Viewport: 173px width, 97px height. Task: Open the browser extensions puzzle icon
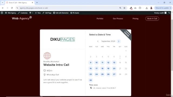point(140,8)
